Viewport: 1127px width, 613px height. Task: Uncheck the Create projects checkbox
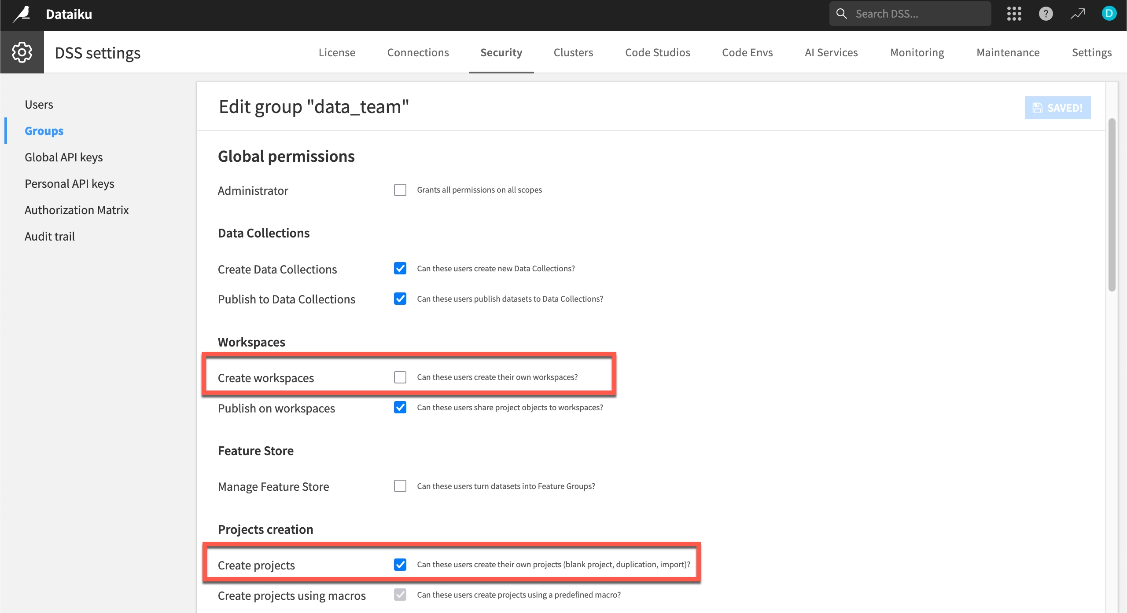pyautogui.click(x=400, y=564)
